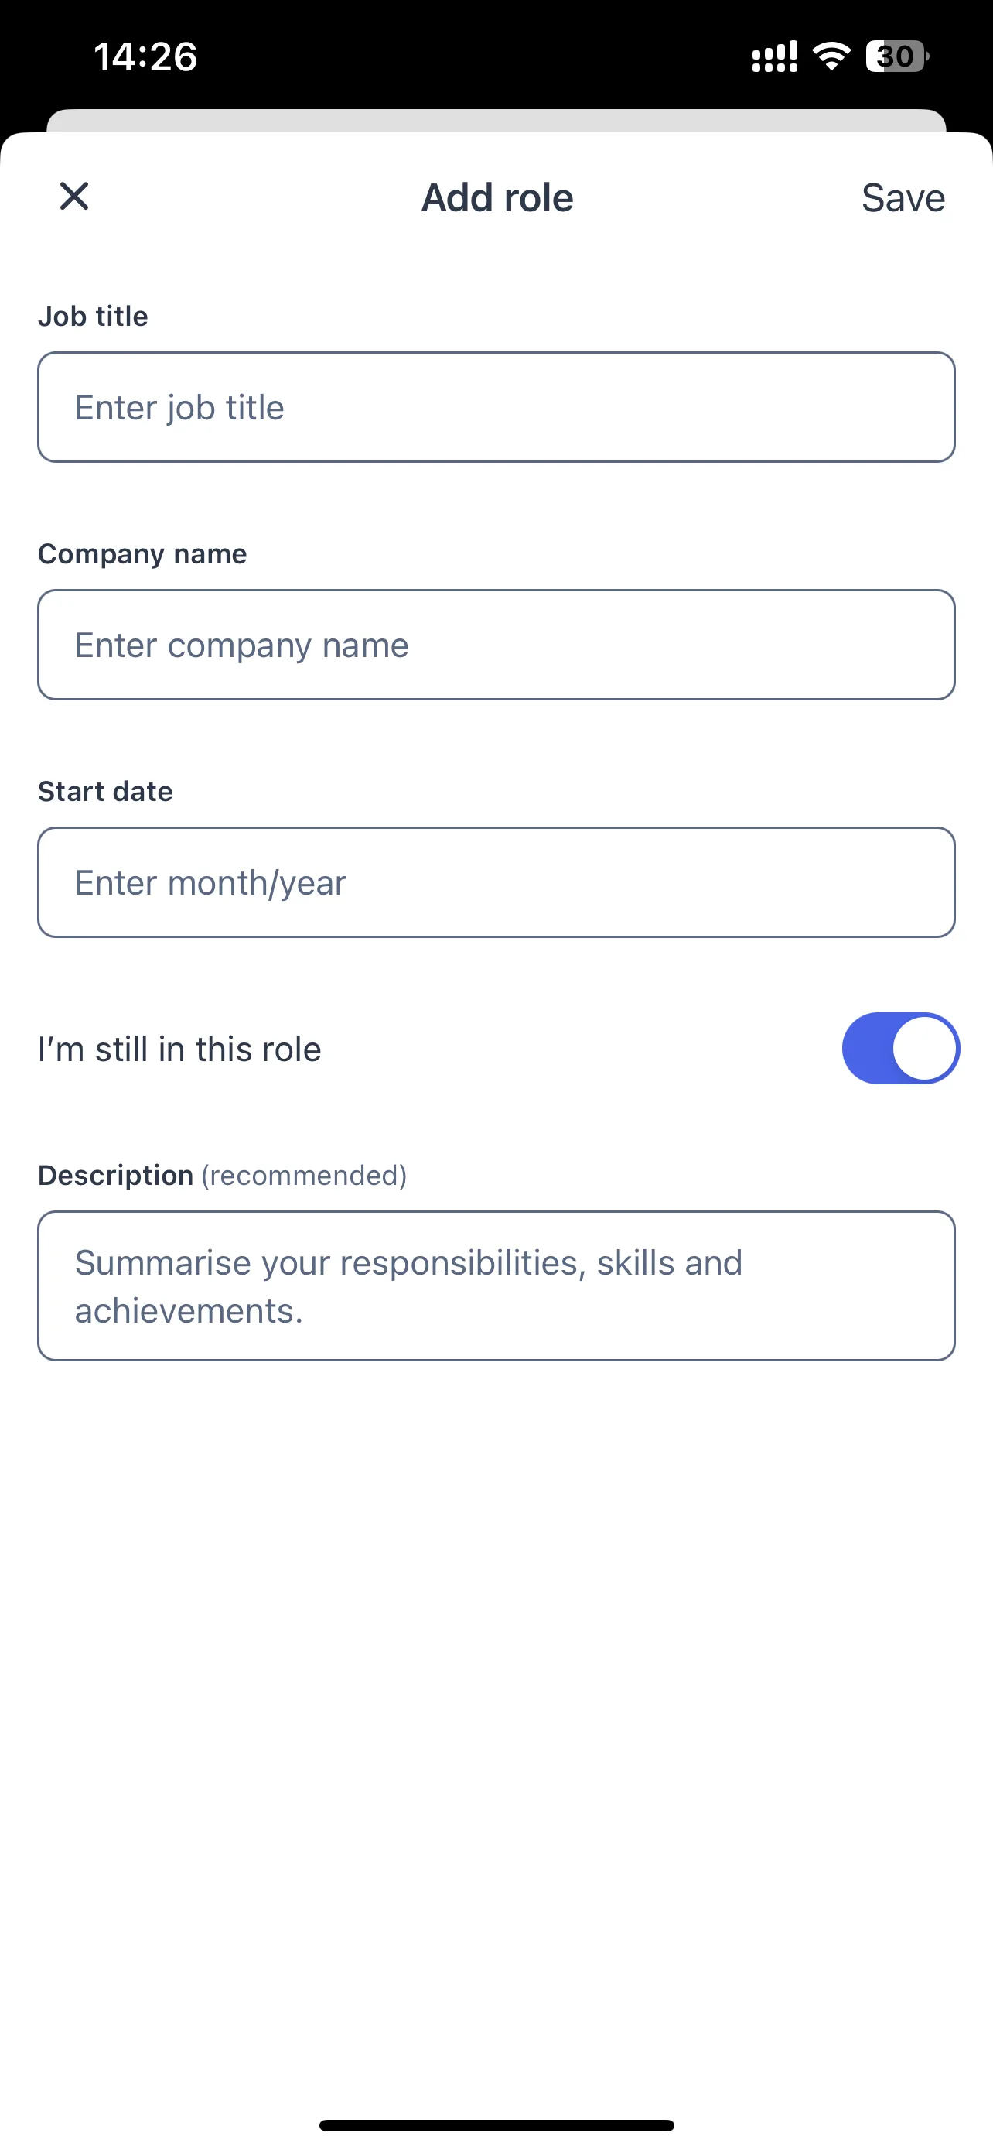Focus the Enter company name field

point(496,645)
